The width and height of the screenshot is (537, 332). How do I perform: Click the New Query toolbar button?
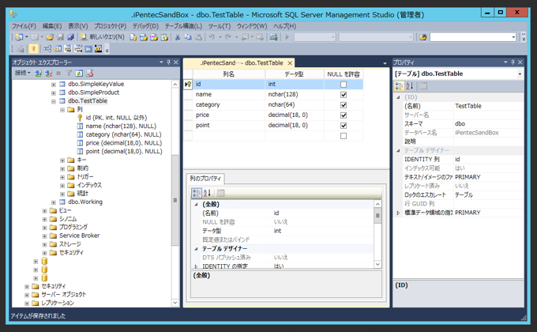[103, 36]
